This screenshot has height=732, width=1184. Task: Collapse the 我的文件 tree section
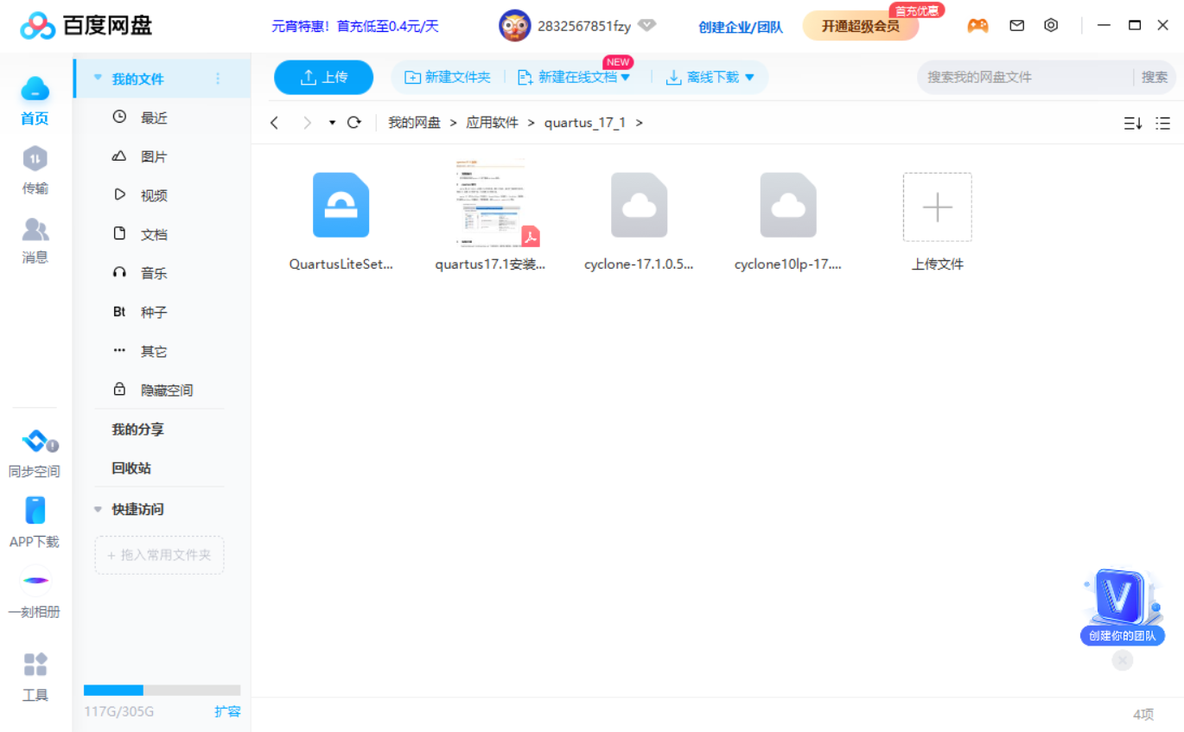coord(98,79)
